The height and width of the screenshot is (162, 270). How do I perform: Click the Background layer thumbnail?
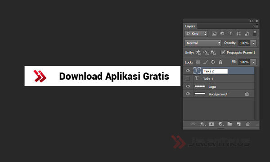[x=200, y=94]
